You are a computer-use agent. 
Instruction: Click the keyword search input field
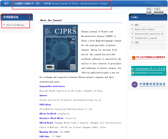[157, 9]
